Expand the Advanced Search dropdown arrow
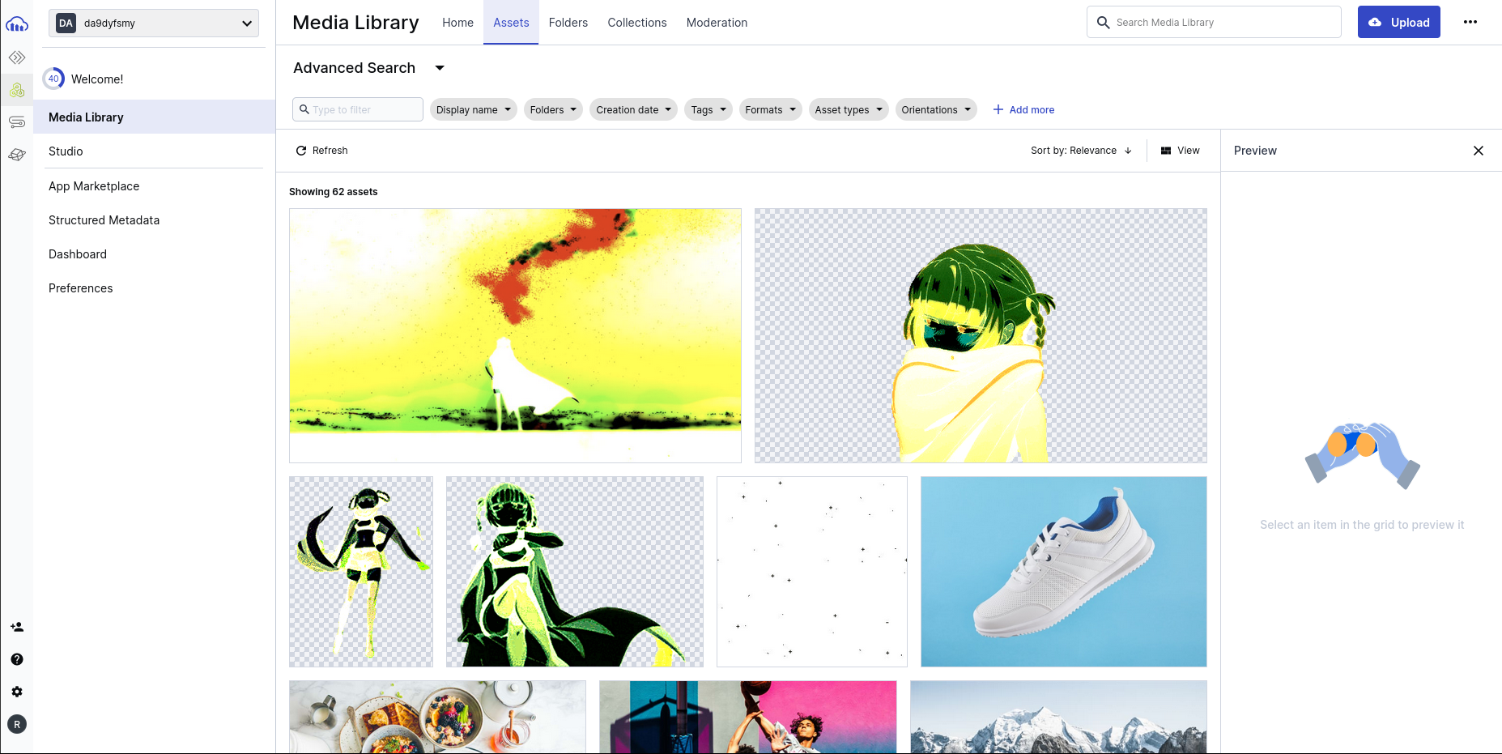The image size is (1502, 754). 440,68
